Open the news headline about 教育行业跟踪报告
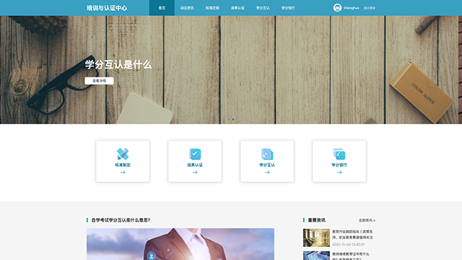Screen dimensions: 462x260 [x=352, y=234]
